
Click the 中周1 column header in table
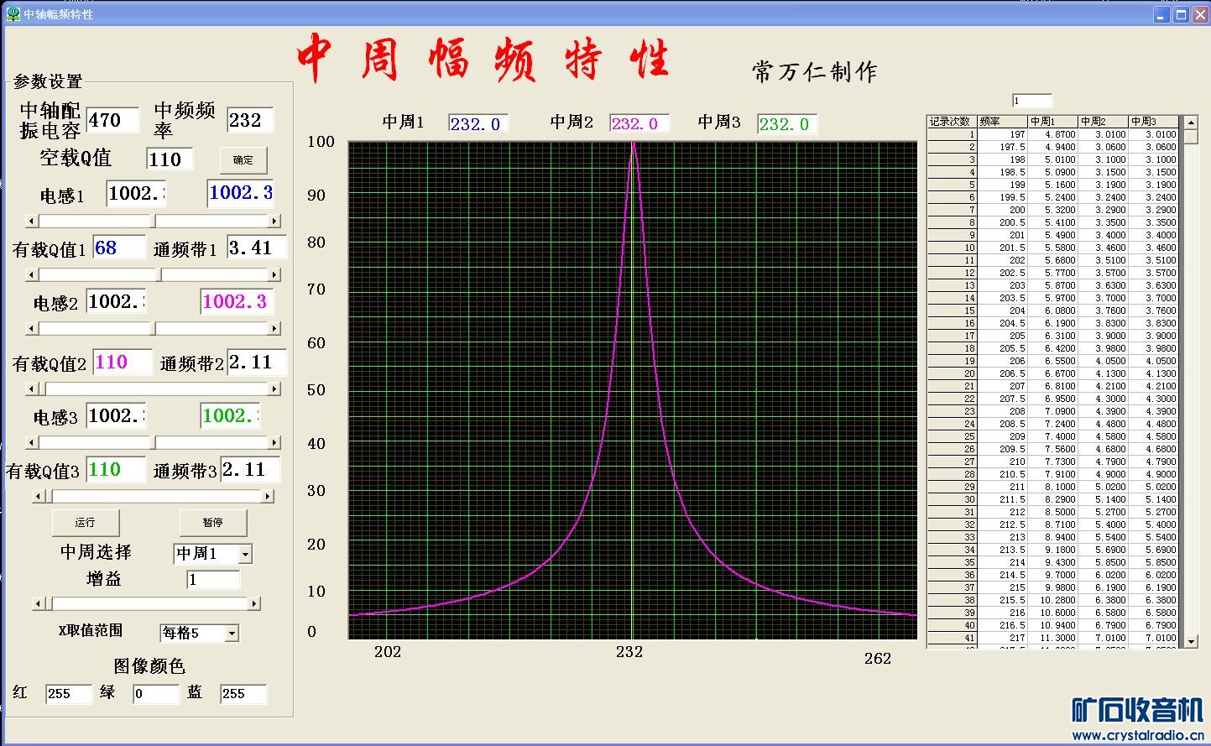coord(1052,122)
